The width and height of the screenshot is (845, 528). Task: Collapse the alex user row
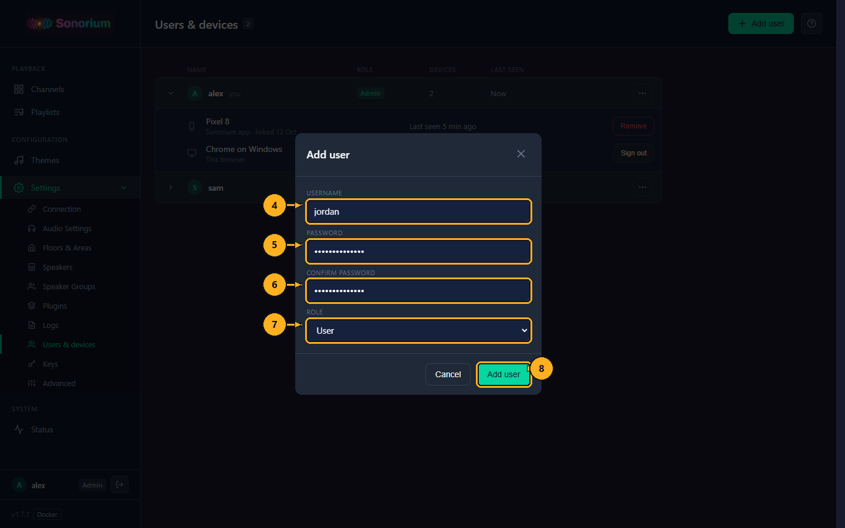(171, 93)
